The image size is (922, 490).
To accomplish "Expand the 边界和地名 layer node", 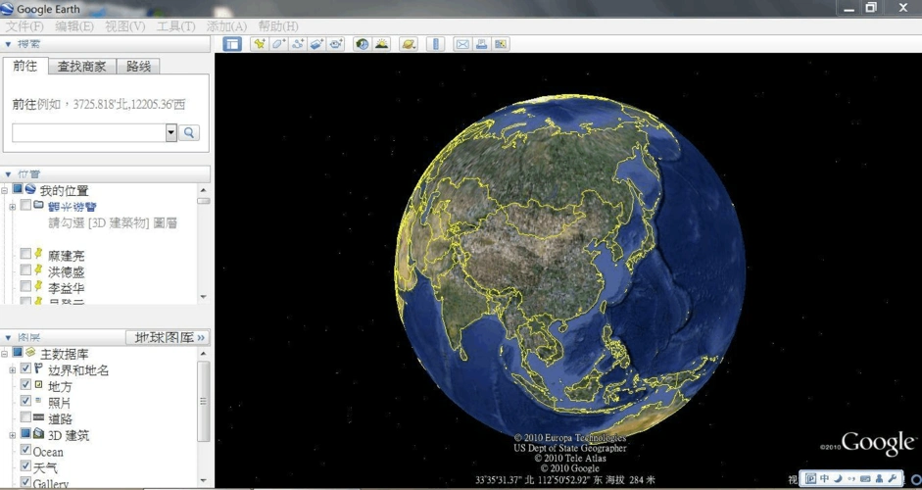I will pyautogui.click(x=13, y=370).
